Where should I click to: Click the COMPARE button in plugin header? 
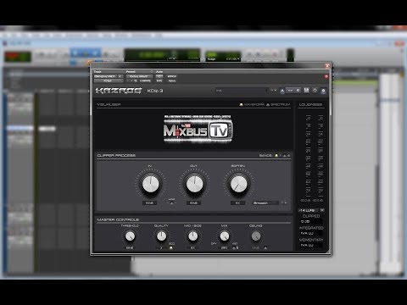click(145, 80)
